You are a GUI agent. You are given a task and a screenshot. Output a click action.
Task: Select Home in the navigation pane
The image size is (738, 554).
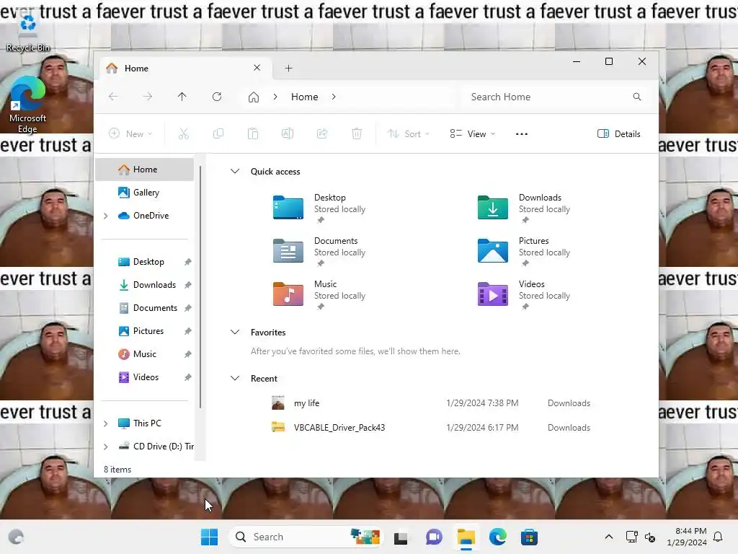[144, 170]
